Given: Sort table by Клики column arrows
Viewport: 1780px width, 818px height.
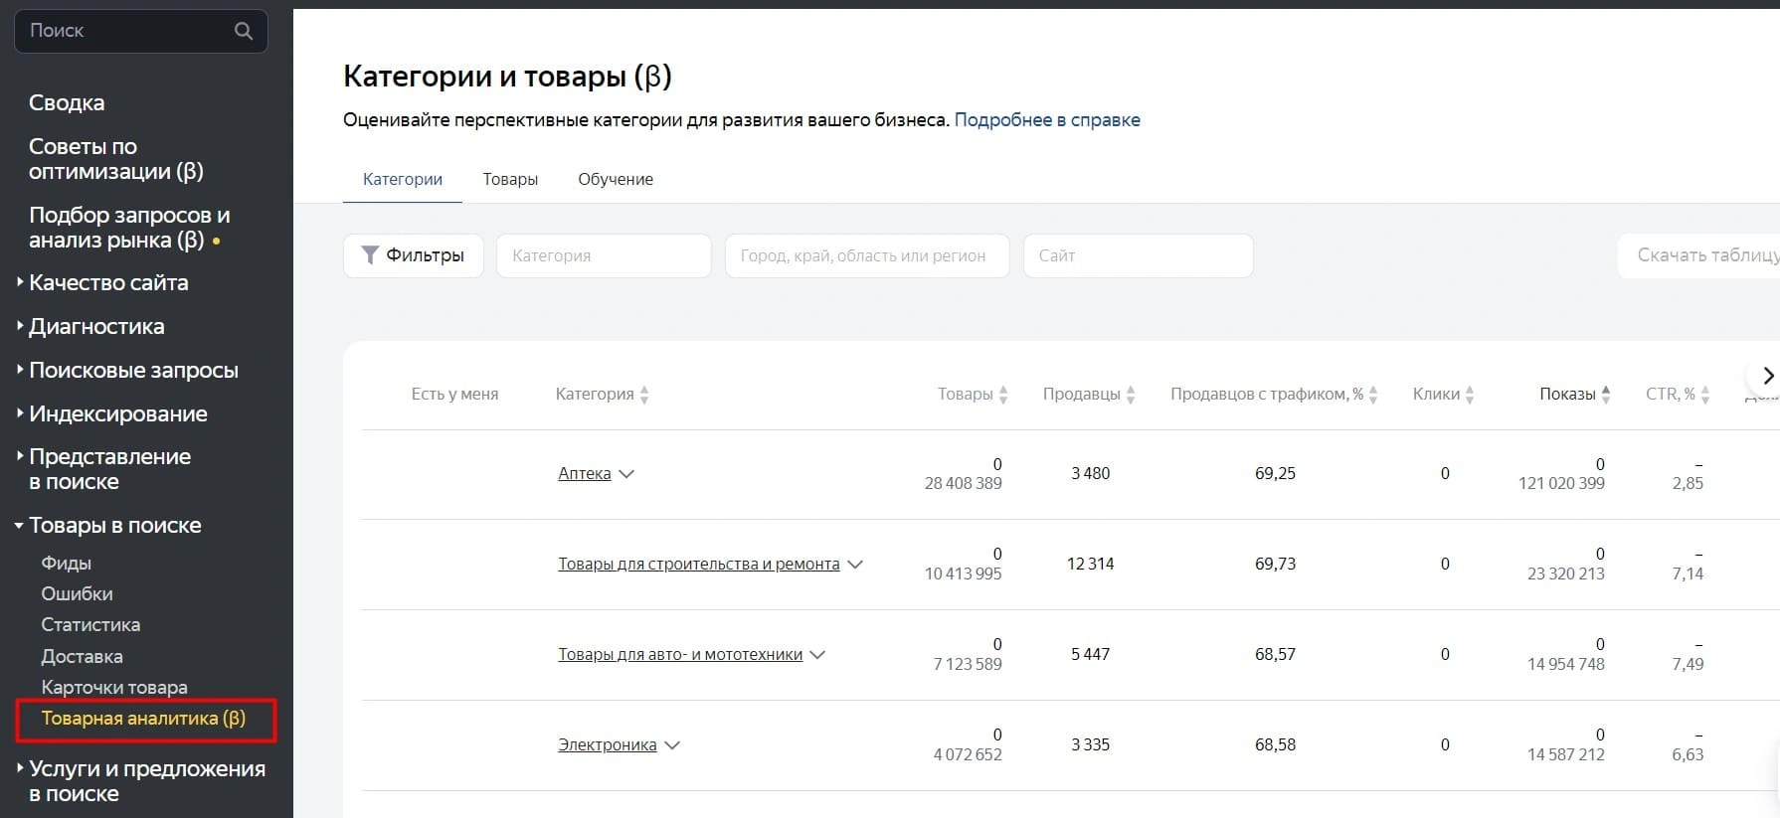Looking at the screenshot, I should 1470,395.
